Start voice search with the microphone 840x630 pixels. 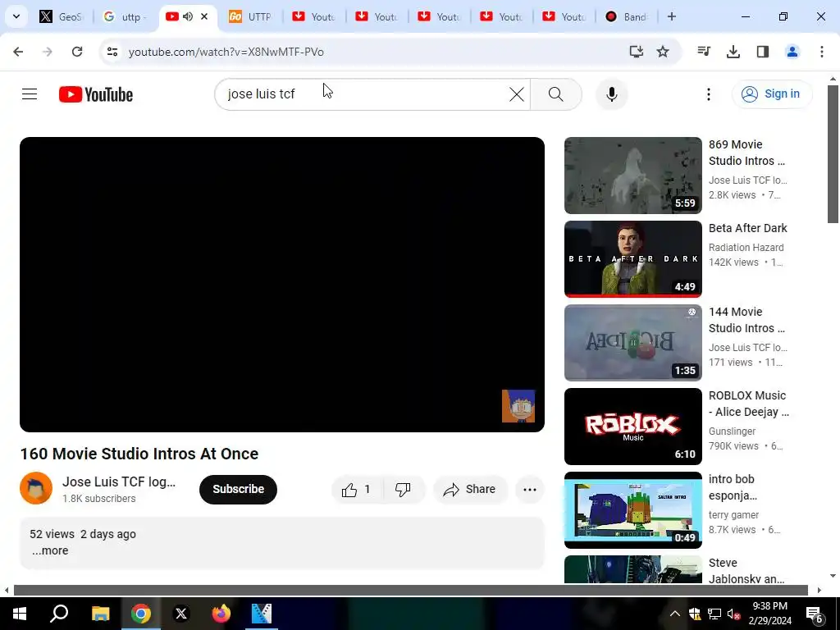(x=612, y=94)
